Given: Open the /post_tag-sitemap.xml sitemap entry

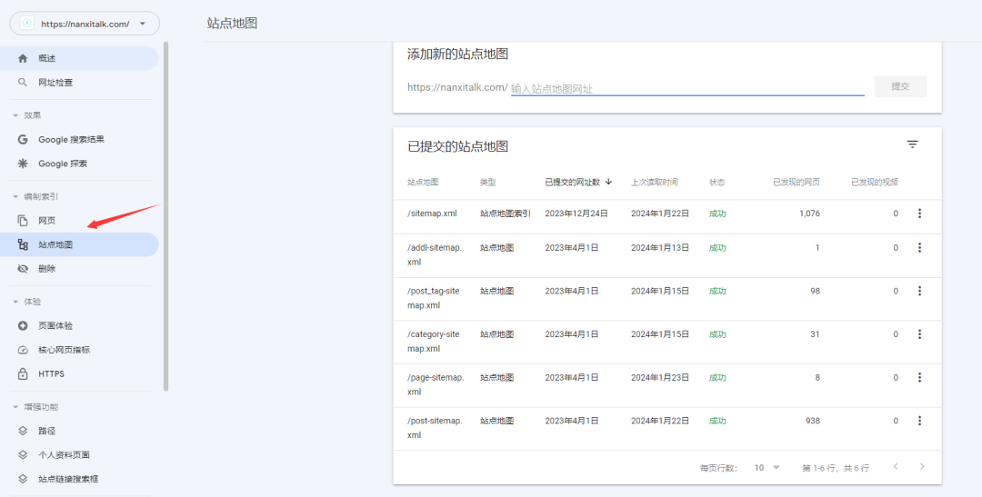Looking at the screenshot, I should [x=434, y=298].
